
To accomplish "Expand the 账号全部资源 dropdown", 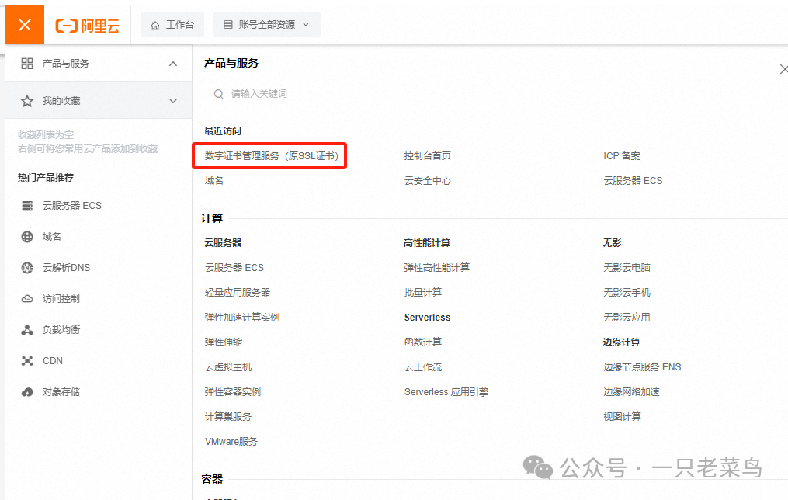I will [267, 25].
